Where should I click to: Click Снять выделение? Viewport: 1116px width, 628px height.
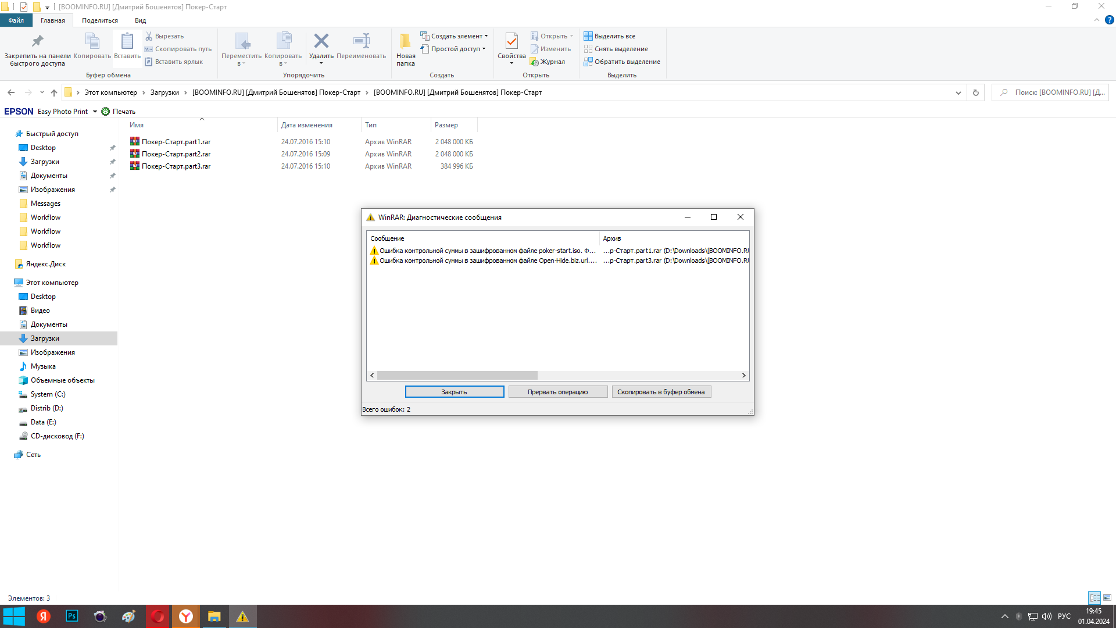616,49
